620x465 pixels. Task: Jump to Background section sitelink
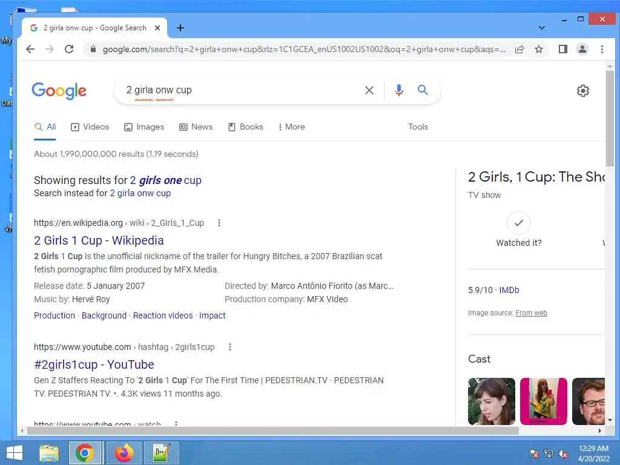coord(104,315)
